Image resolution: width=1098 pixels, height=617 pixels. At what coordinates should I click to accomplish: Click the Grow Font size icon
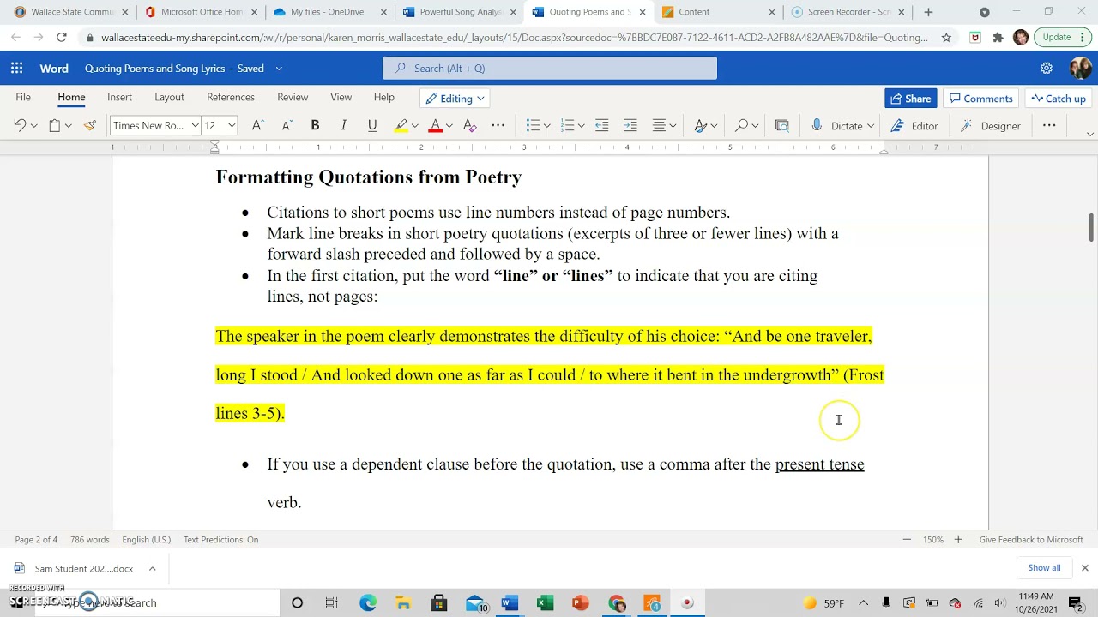tap(257, 125)
